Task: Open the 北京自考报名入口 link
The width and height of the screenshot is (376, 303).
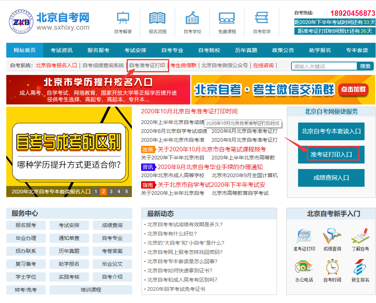Action: (56, 66)
